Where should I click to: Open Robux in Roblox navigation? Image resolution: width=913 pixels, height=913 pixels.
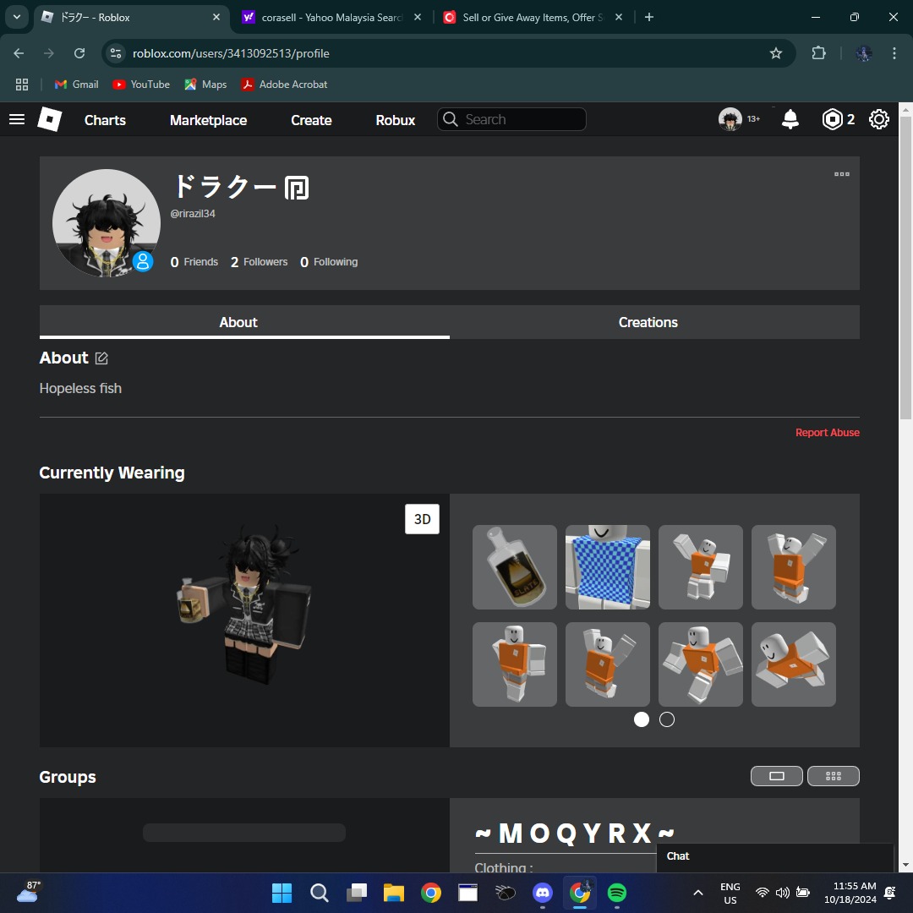pyautogui.click(x=396, y=120)
